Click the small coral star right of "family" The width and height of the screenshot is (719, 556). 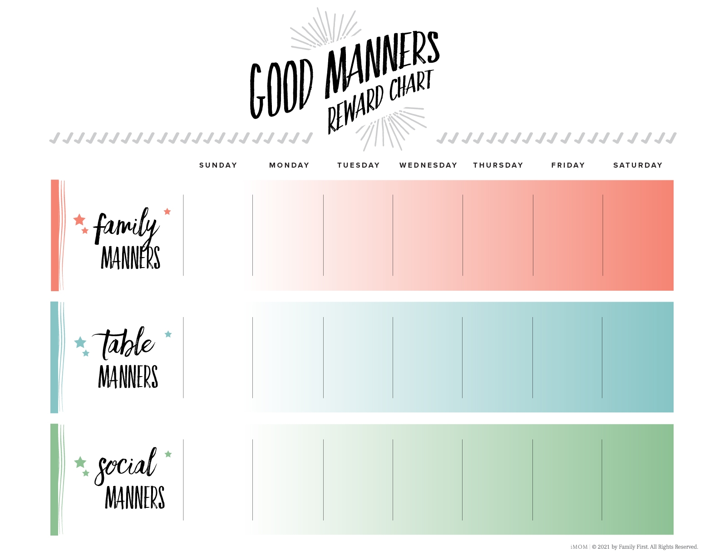167,212
